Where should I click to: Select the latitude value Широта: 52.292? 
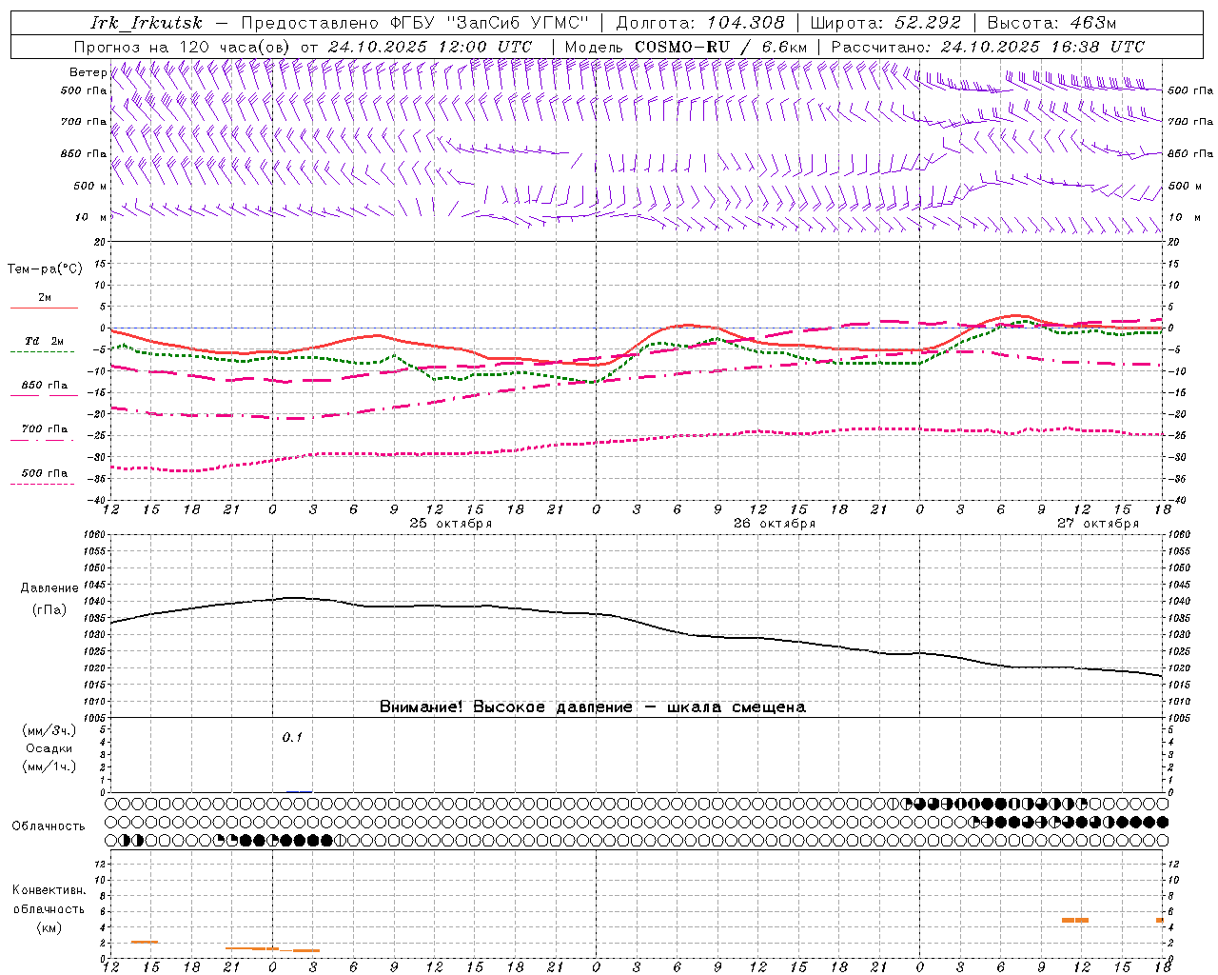click(886, 23)
